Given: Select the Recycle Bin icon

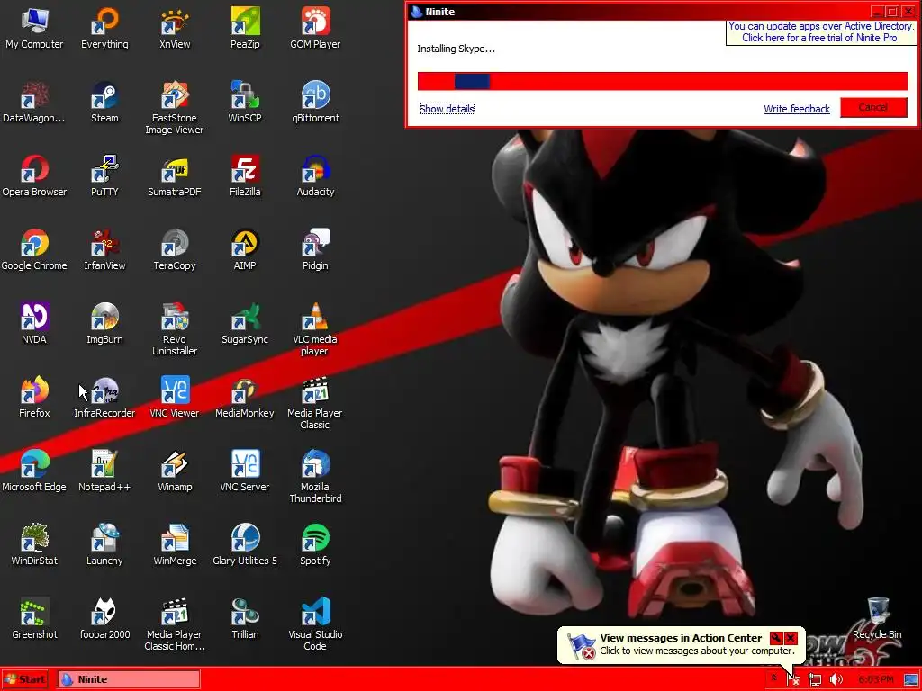Looking at the screenshot, I should click(877, 618).
